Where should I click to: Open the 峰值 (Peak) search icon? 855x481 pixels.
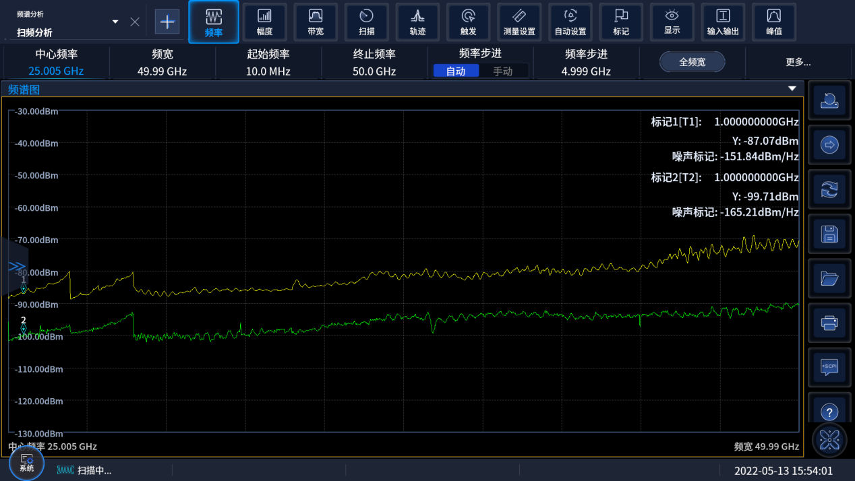774,22
